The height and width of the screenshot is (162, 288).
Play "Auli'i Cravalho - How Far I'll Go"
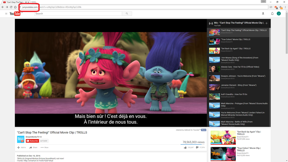pos(238,96)
